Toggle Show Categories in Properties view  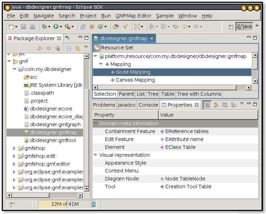(x=207, y=105)
